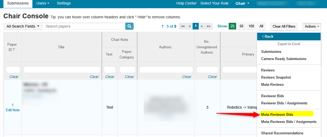Open the All Search Fields dropdown
Image resolution: width=327 pixels, height=137 pixels.
pos(23,26)
